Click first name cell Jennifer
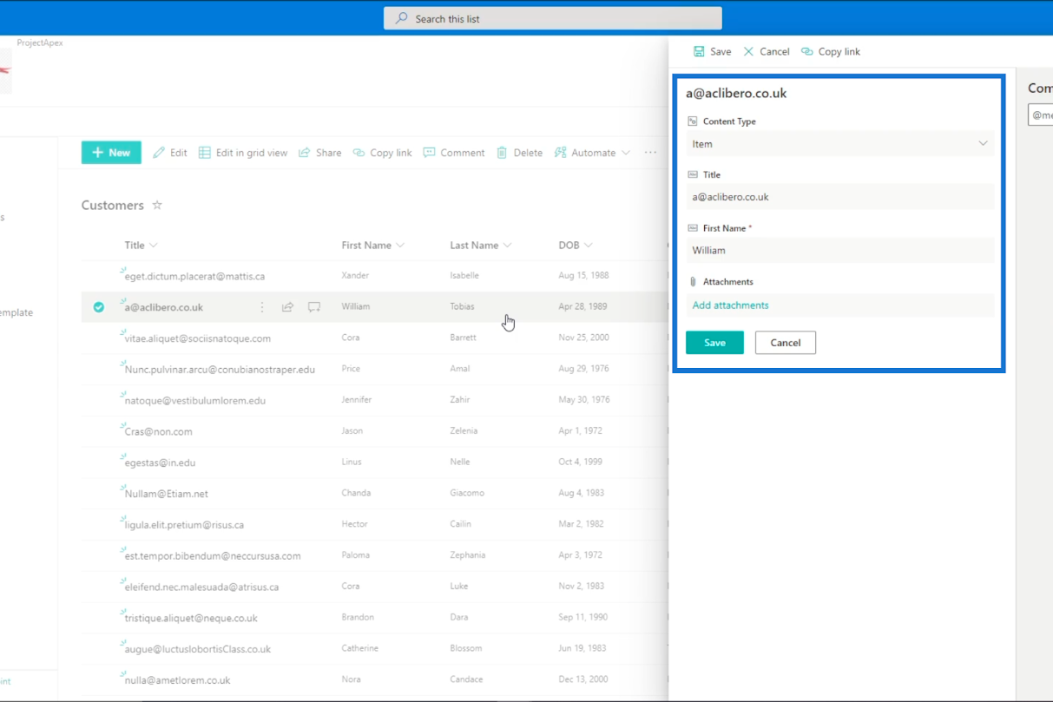Viewport: 1053px width, 702px height. (x=357, y=400)
